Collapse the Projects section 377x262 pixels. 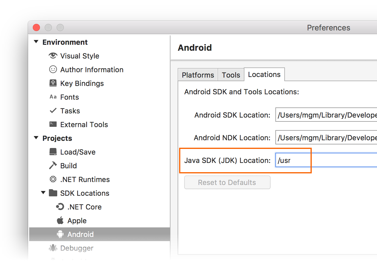point(36,138)
